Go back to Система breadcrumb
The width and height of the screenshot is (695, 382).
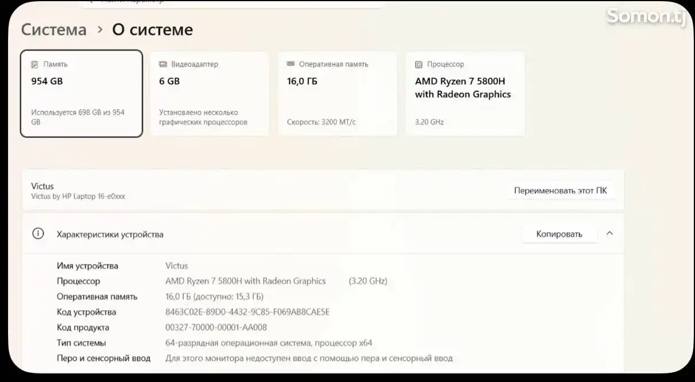[x=54, y=30]
